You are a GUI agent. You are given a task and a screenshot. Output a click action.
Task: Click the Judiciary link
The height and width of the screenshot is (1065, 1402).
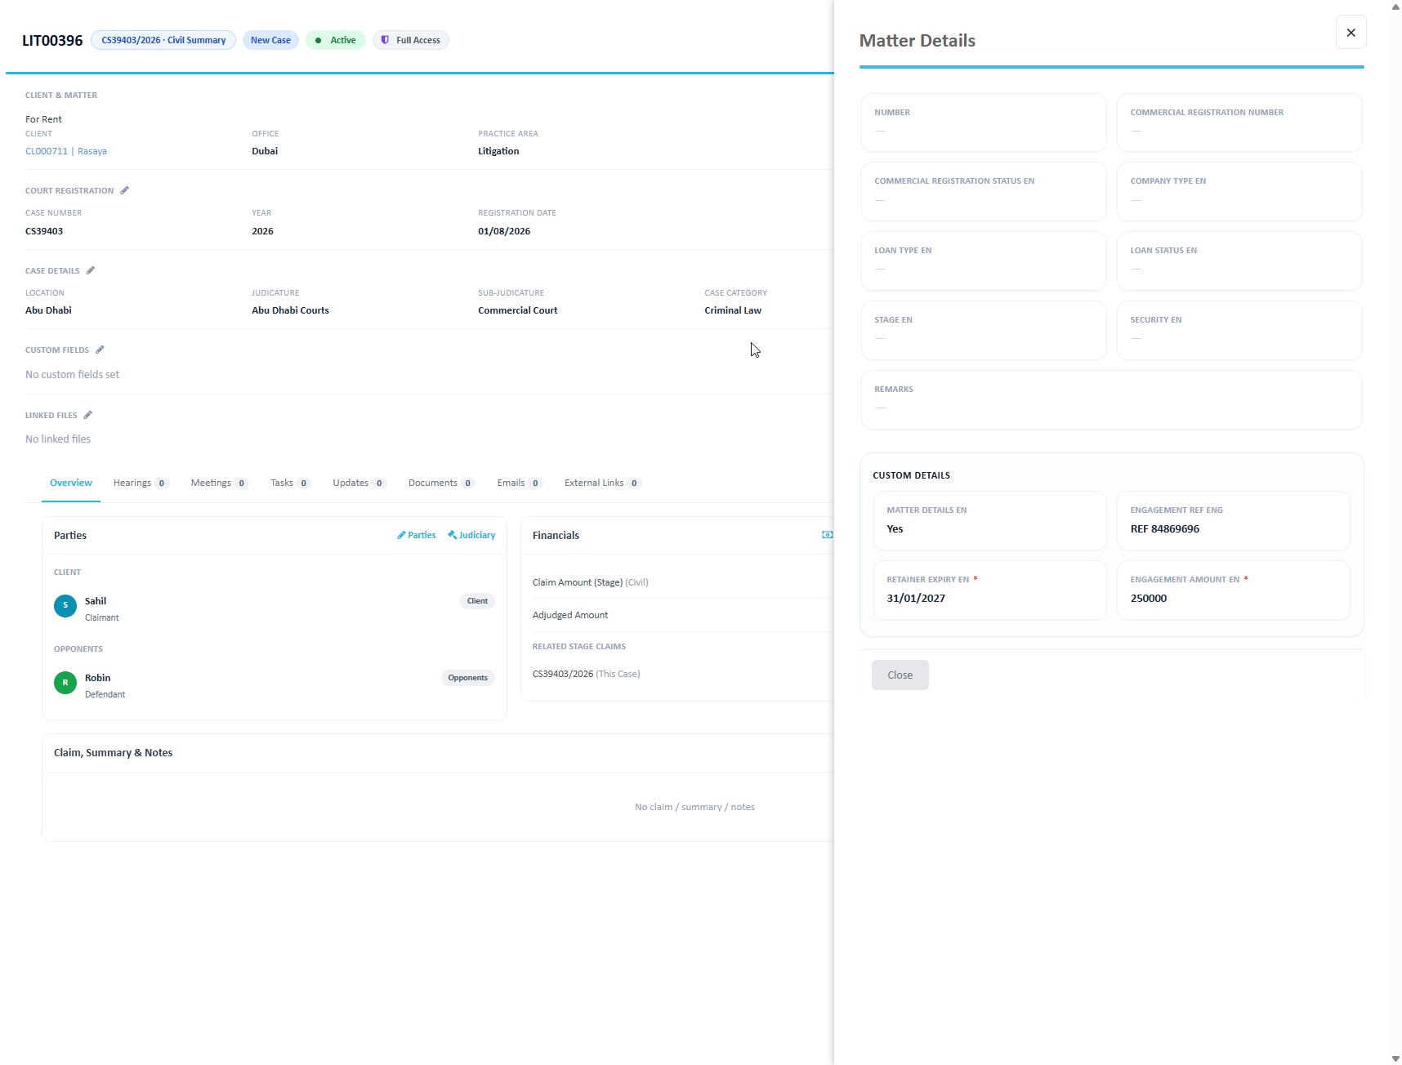point(471,535)
